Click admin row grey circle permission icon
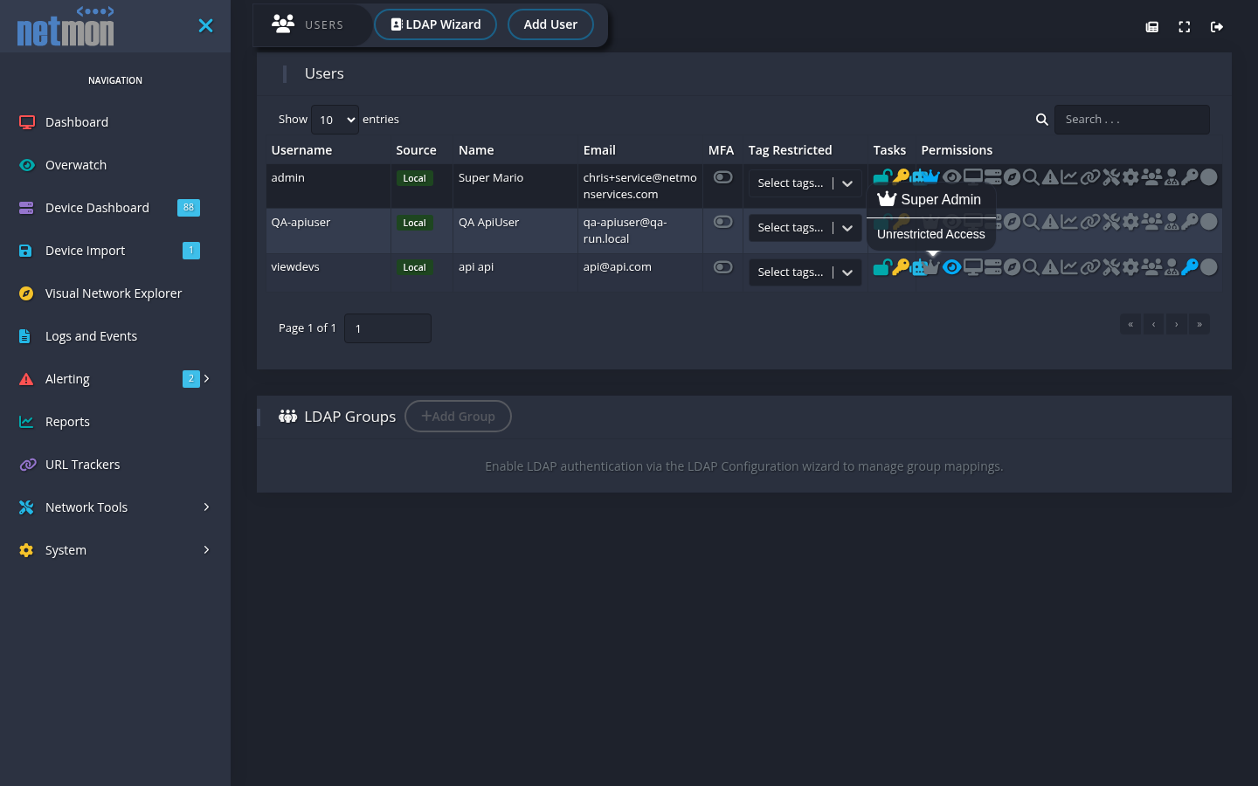This screenshot has height=786, width=1258. click(x=1209, y=177)
